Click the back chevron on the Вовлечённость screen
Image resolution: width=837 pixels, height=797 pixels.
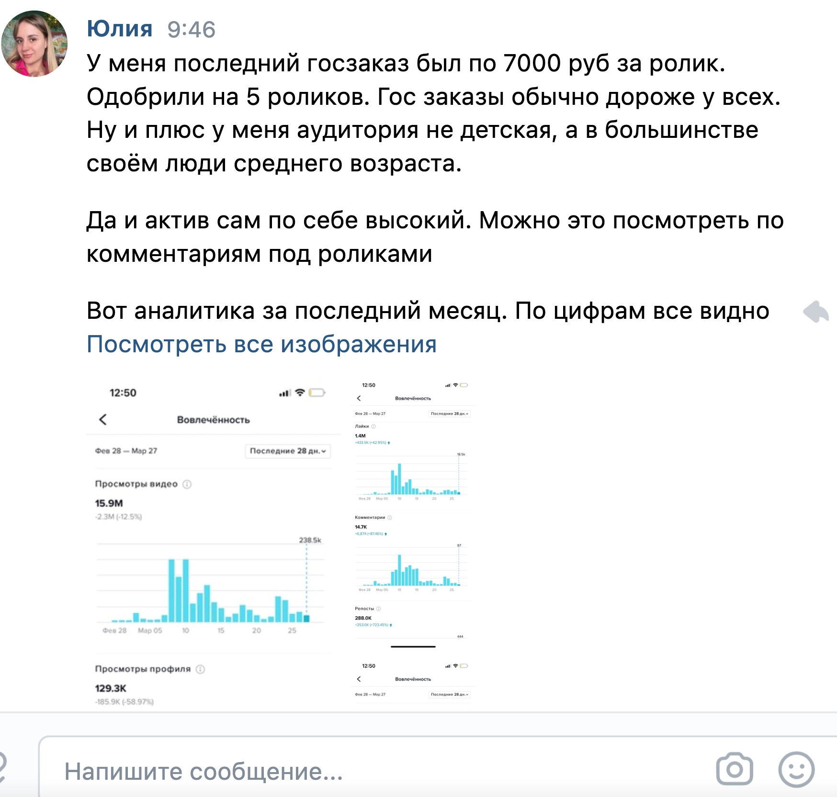(x=102, y=419)
